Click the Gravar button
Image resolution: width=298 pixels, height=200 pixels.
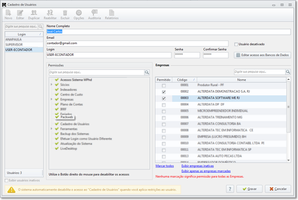point(249,189)
